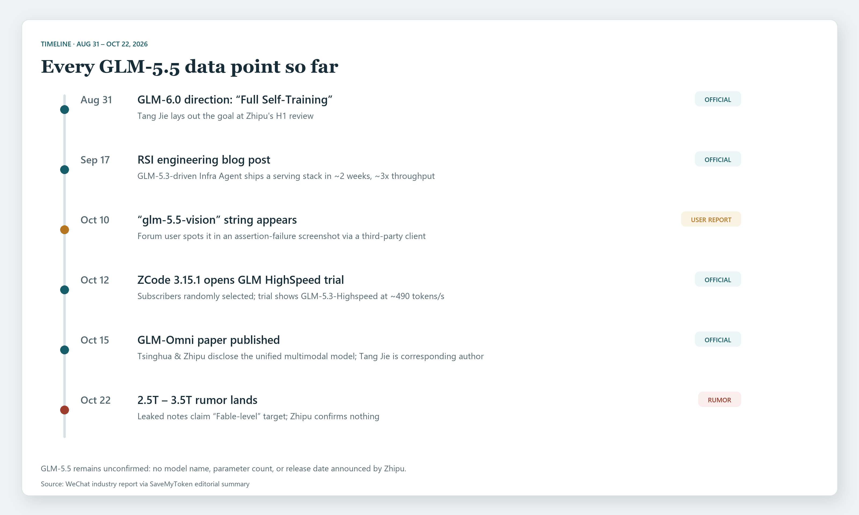Image resolution: width=859 pixels, height=515 pixels.
Task: Click the orange Oct 10 timeline dot
Action: pyautogui.click(x=65, y=230)
